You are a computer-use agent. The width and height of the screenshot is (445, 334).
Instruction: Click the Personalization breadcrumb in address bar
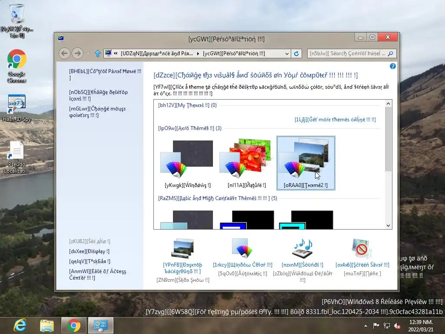(234, 53)
